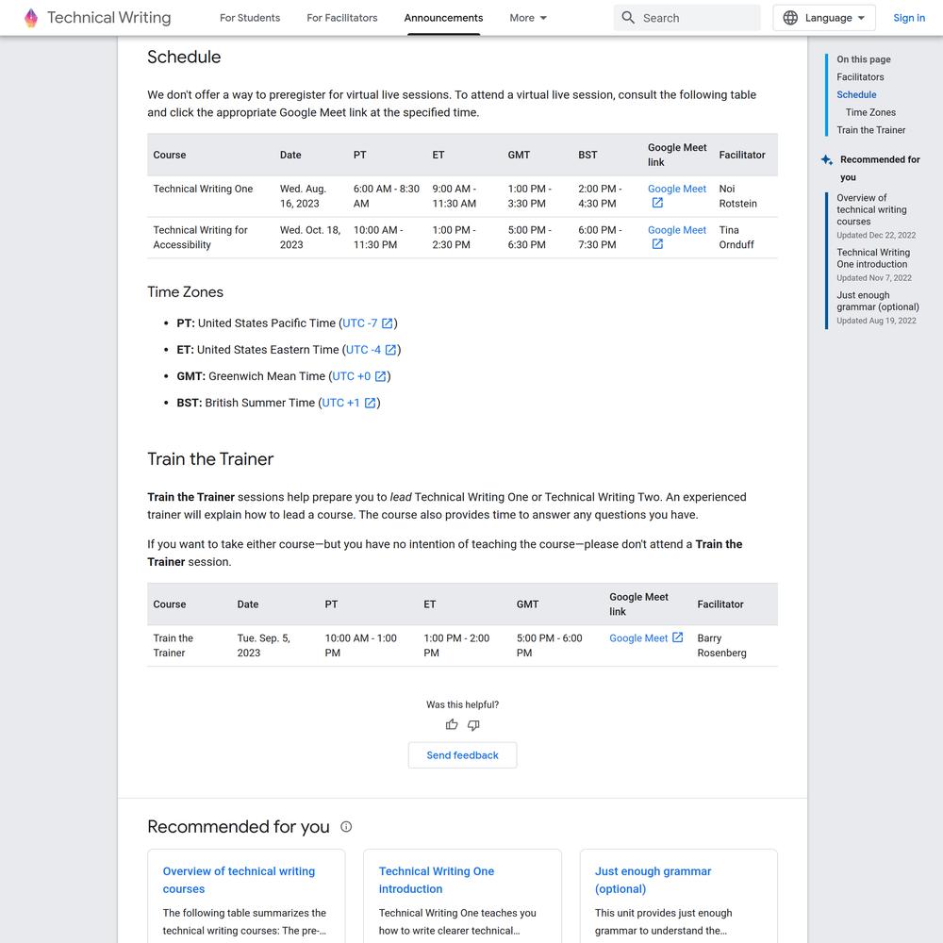This screenshot has height=943, width=943.
Task: Click 'Tue. Sep. 5, 2023' date cell
Action: tap(263, 645)
